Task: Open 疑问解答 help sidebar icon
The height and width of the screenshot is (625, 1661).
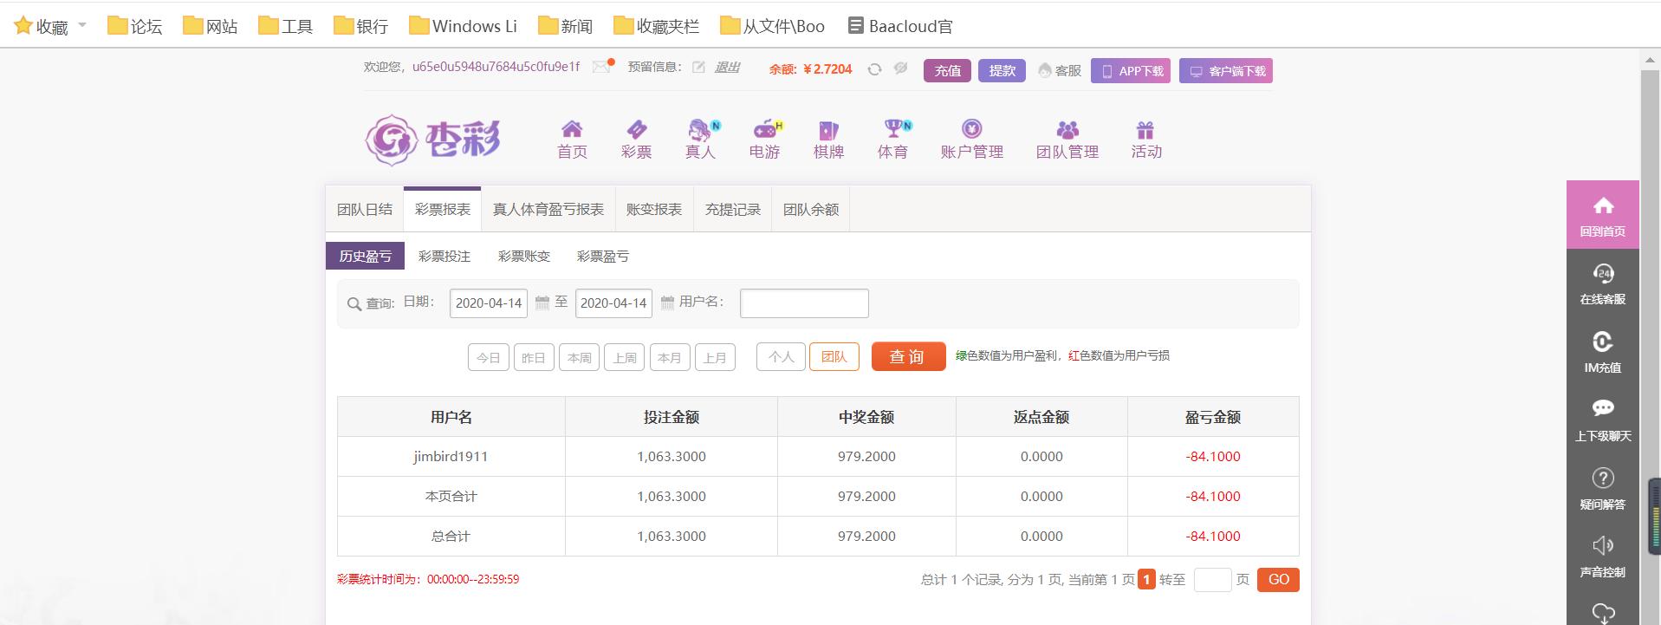Action: pos(1602,489)
